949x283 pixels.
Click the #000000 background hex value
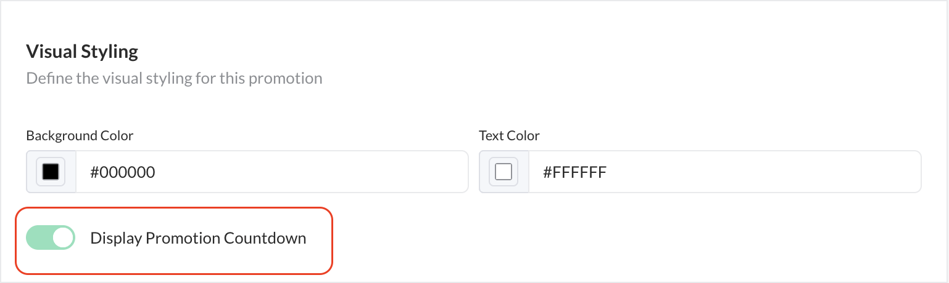pyautogui.click(x=123, y=172)
